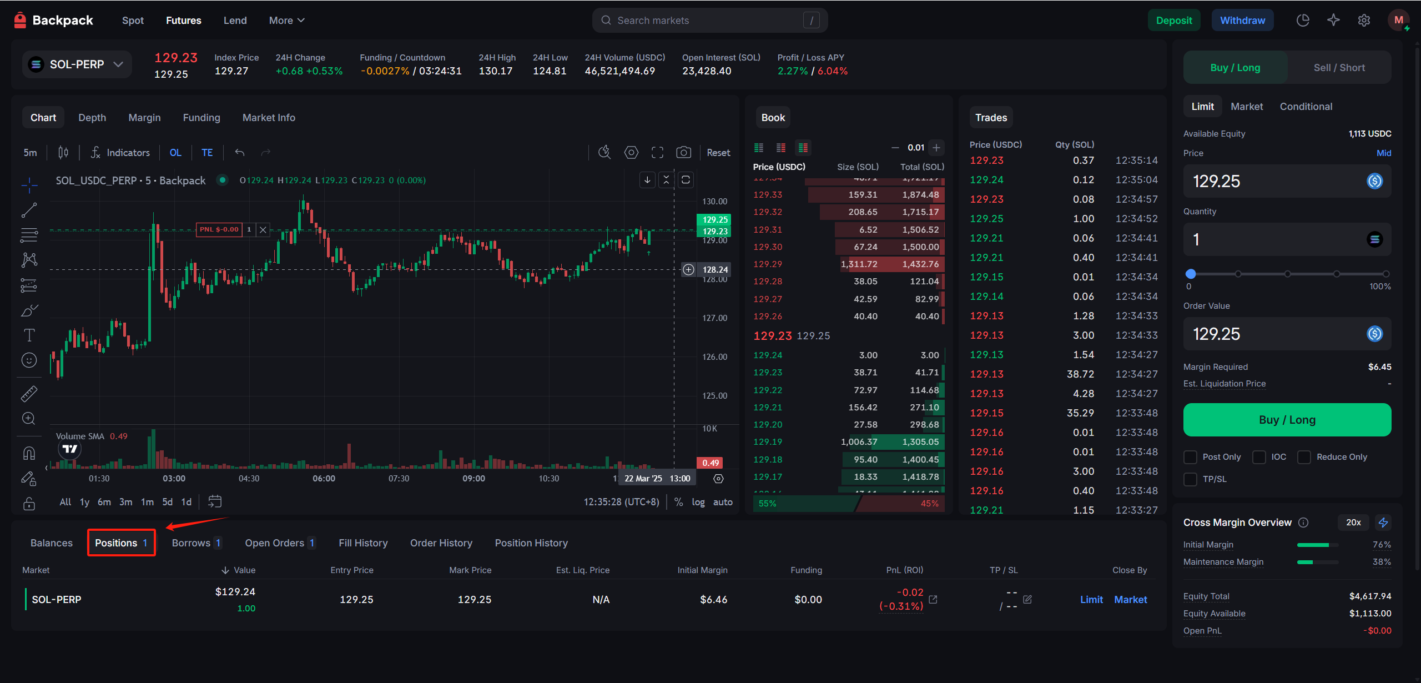This screenshot has width=1421, height=683.
Task: Submit order with the large Buy / Long button
Action: coord(1287,420)
